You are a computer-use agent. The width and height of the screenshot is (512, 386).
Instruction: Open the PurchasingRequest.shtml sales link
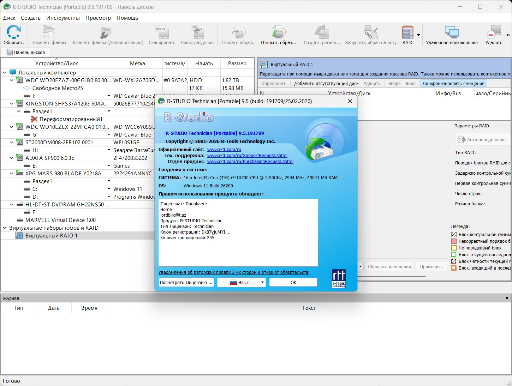(250, 161)
